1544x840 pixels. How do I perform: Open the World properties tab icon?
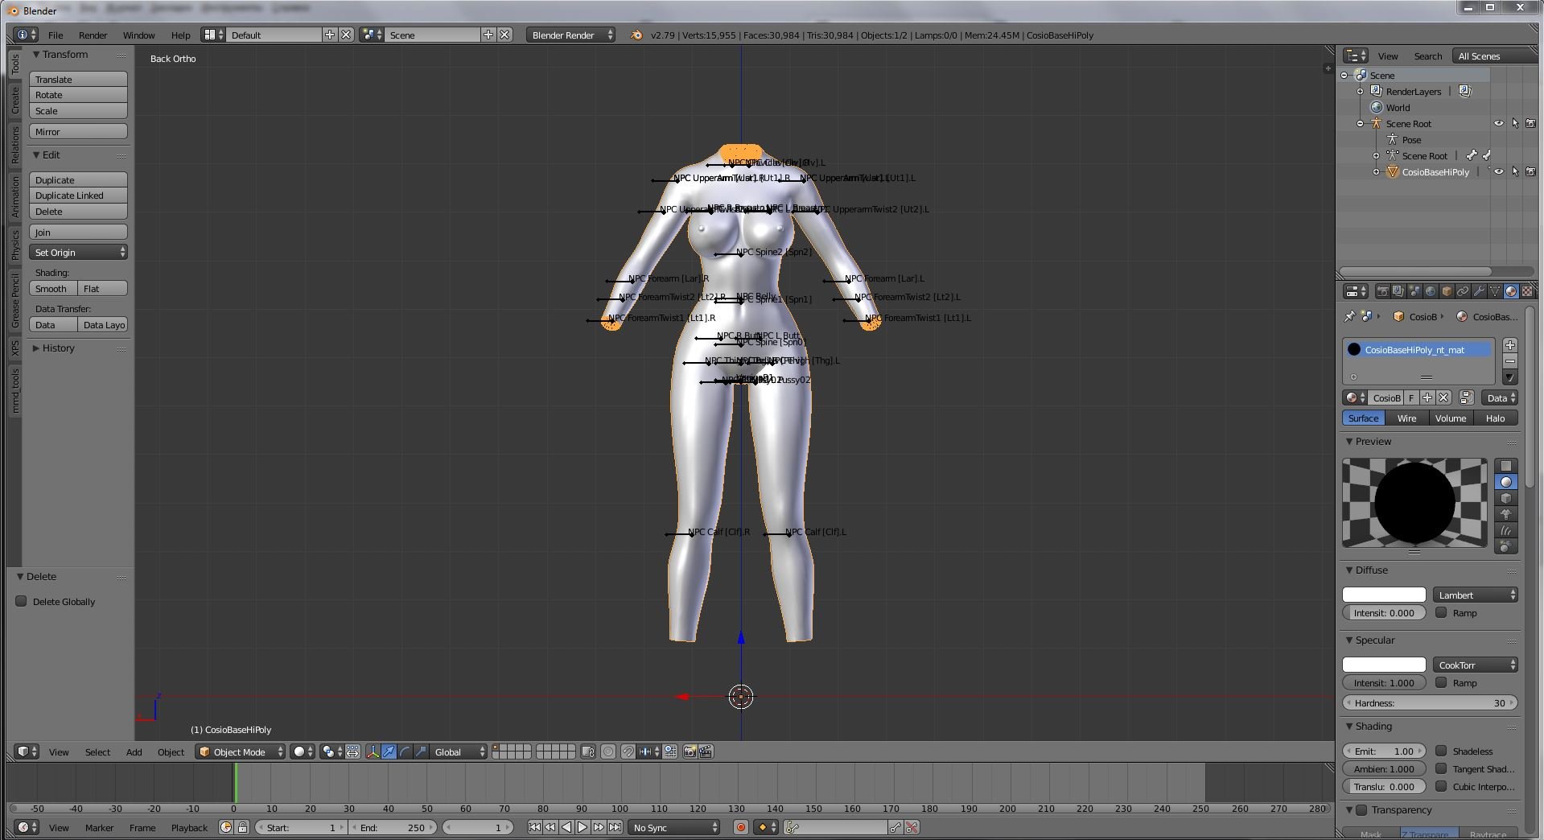[x=1431, y=291]
